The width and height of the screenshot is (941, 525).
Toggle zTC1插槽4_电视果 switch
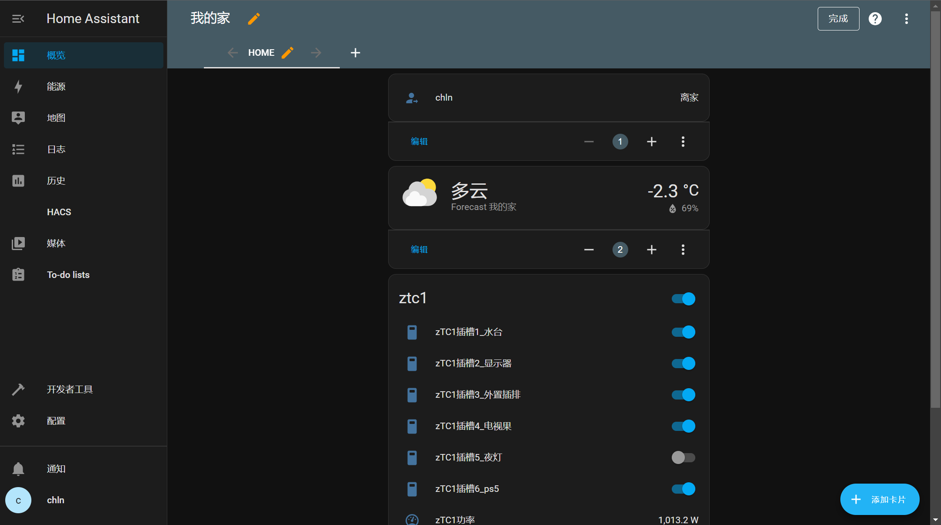(x=684, y=426)
